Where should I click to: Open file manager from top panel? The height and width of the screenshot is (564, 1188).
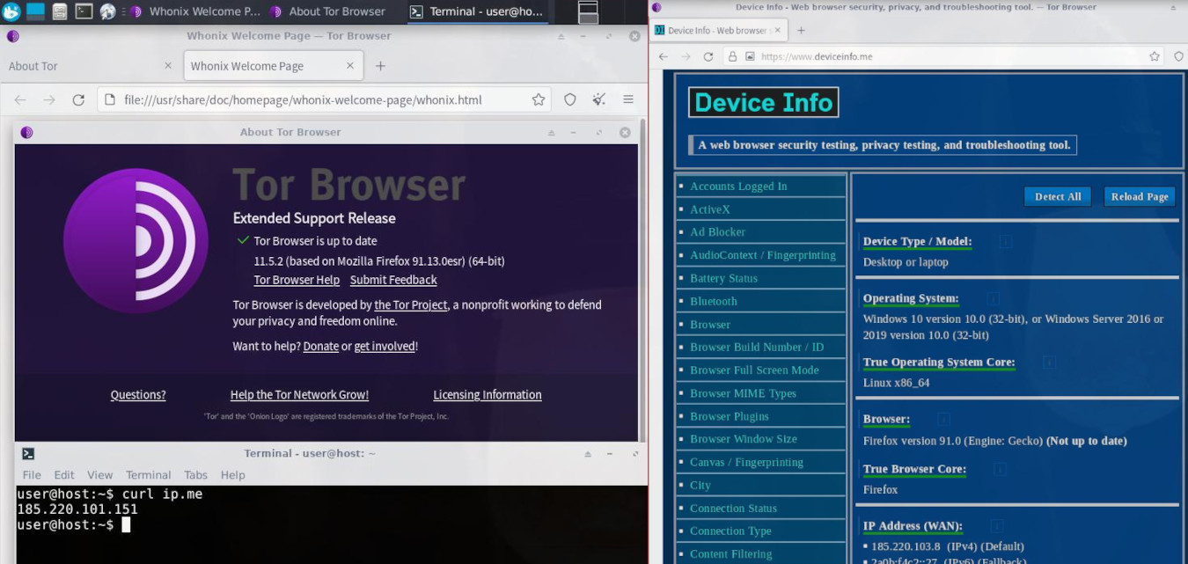click(x=60, y=11)
